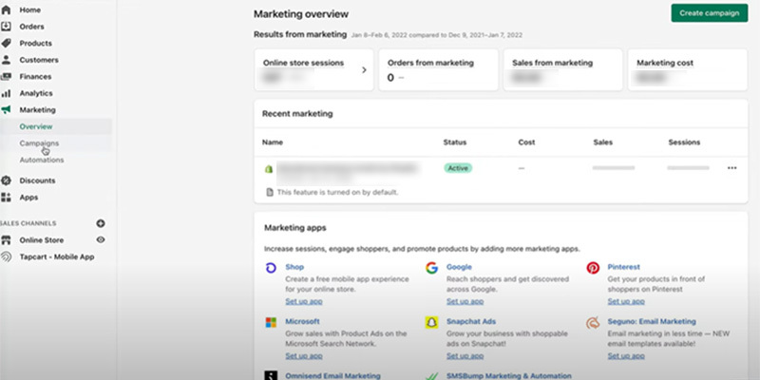Image resolution: width=760 pixels, height=380 pixels.
Task: Click Set up app under Pinterest
Action: click(x=625, y=301)
